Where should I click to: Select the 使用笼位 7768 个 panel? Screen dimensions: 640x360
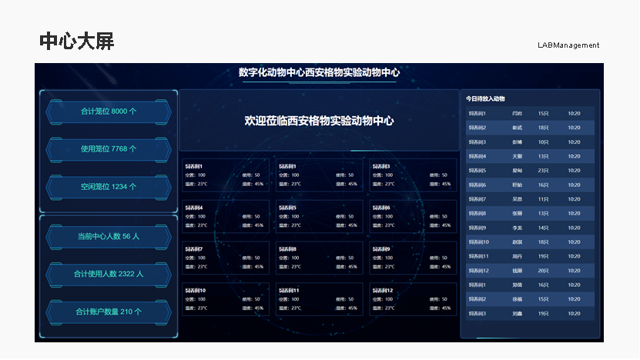[109, 148]
